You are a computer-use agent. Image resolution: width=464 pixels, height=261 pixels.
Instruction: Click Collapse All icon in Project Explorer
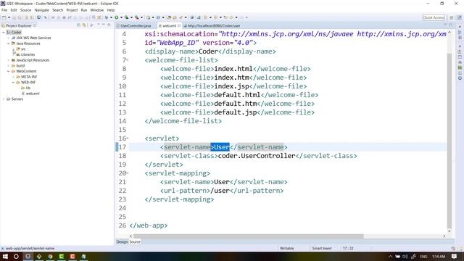coord(78,25)
